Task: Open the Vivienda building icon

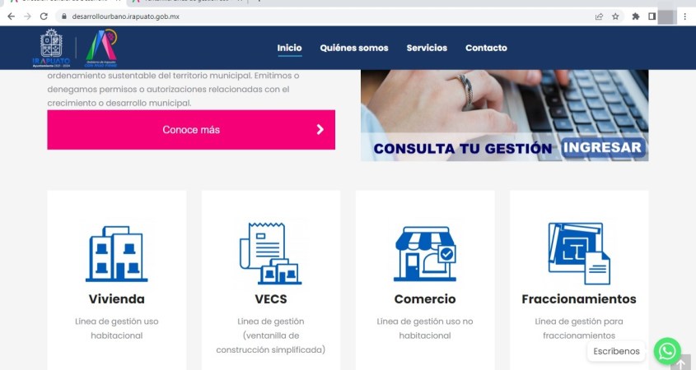Action: pyautogui.click(x=116, y=254)
